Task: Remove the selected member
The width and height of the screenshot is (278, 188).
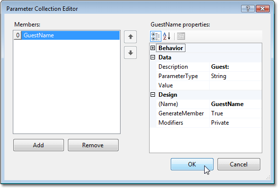Action: pyautogui.click(x=93, y=145)
